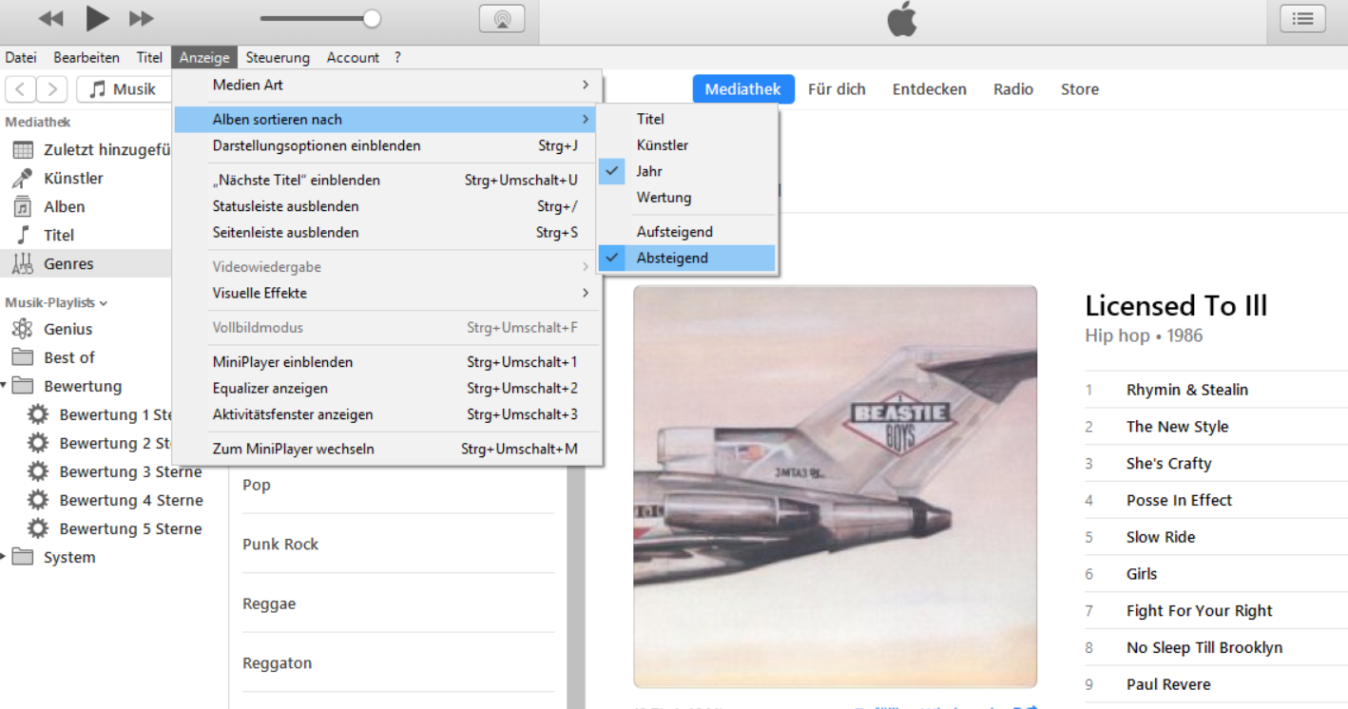Toggle "Nächste Titel" einblenden
The image size is (1348, 709).
pyautogui.click(x=387, y=180)
